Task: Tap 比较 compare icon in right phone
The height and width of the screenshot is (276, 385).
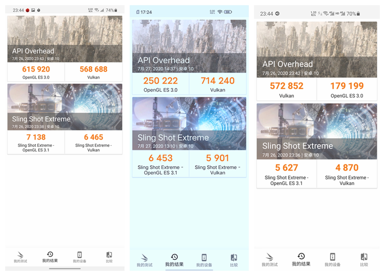Action: 364,257
